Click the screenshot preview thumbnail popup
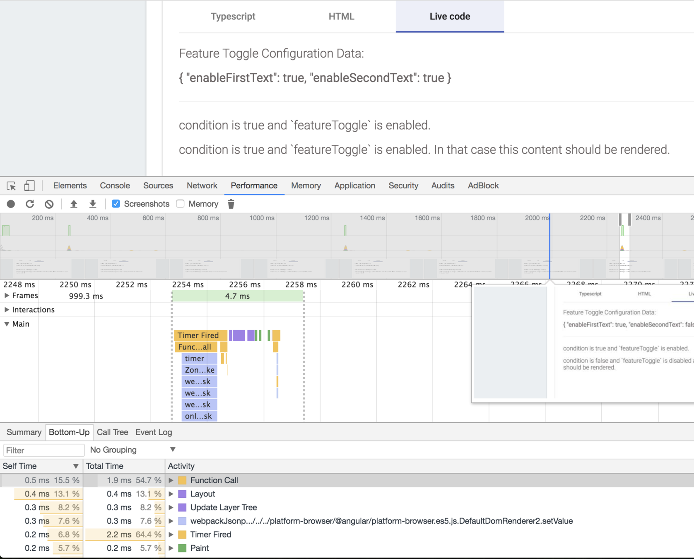The image size is (694, 559). tap(583, 343)
